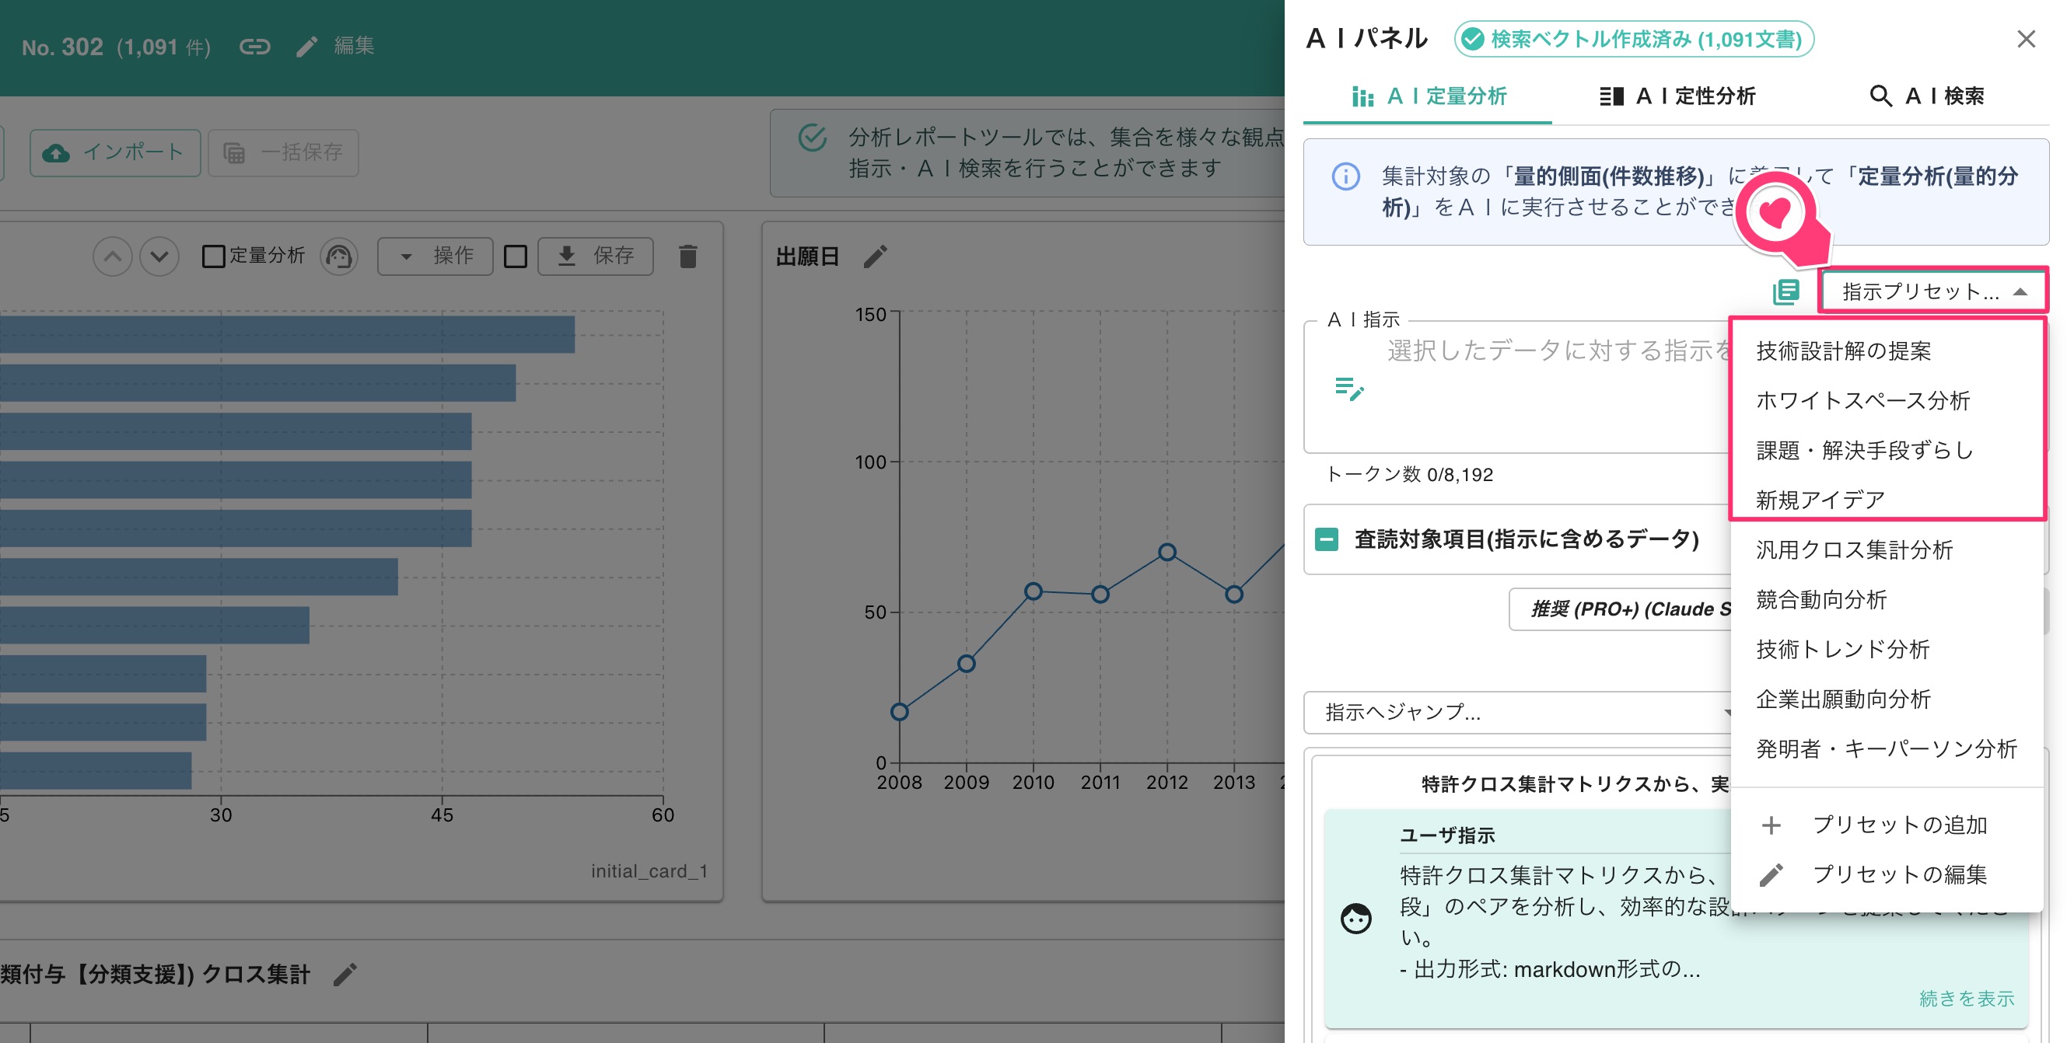The image size is (2067, 1043).
Task: Open the 指示へジャンプ dropdown
Action: point(1516,713)
